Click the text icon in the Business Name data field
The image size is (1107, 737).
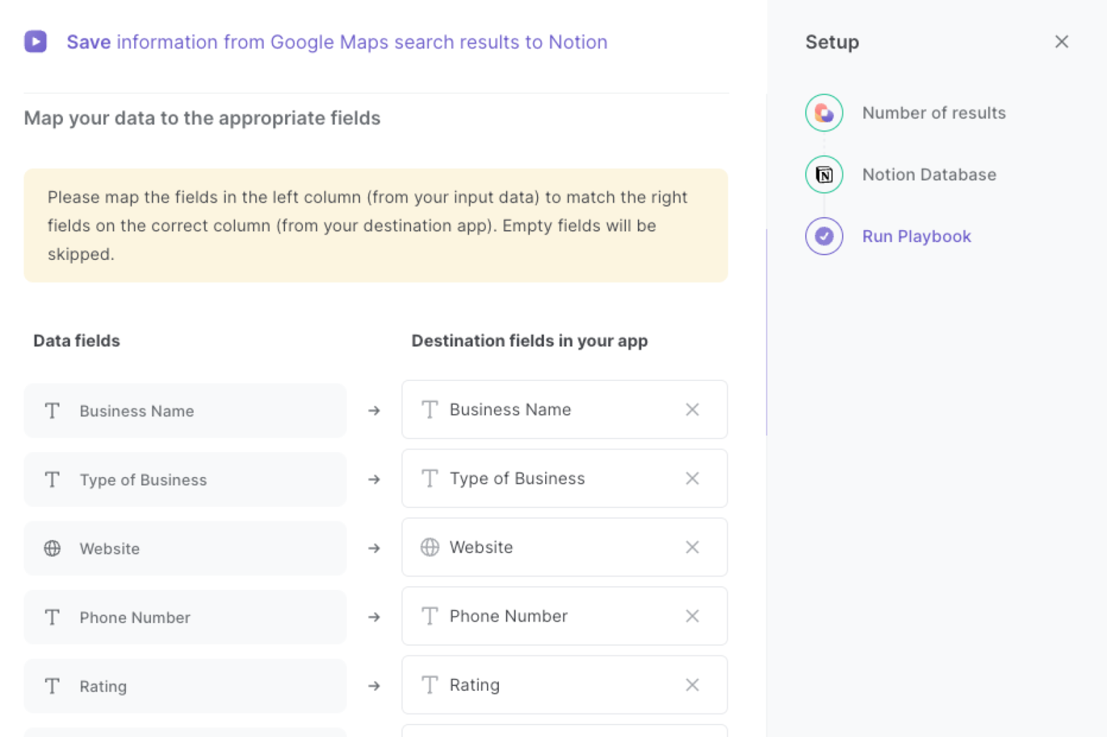52,411
